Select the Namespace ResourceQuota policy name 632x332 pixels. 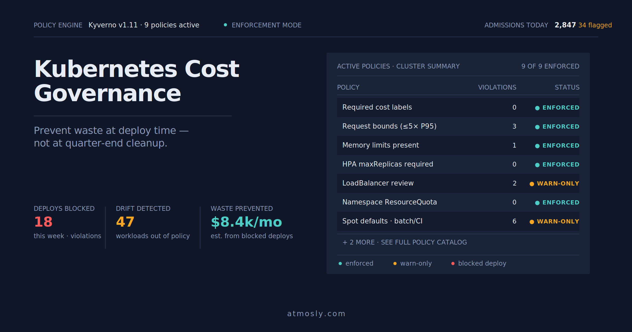[x=389, y=202]
